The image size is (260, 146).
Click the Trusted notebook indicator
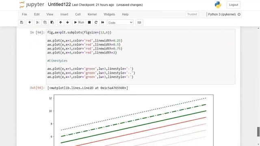[192, 15]
